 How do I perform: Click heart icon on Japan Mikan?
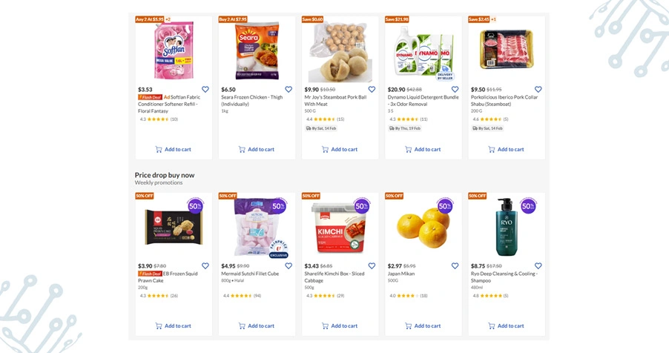[455, 266]
